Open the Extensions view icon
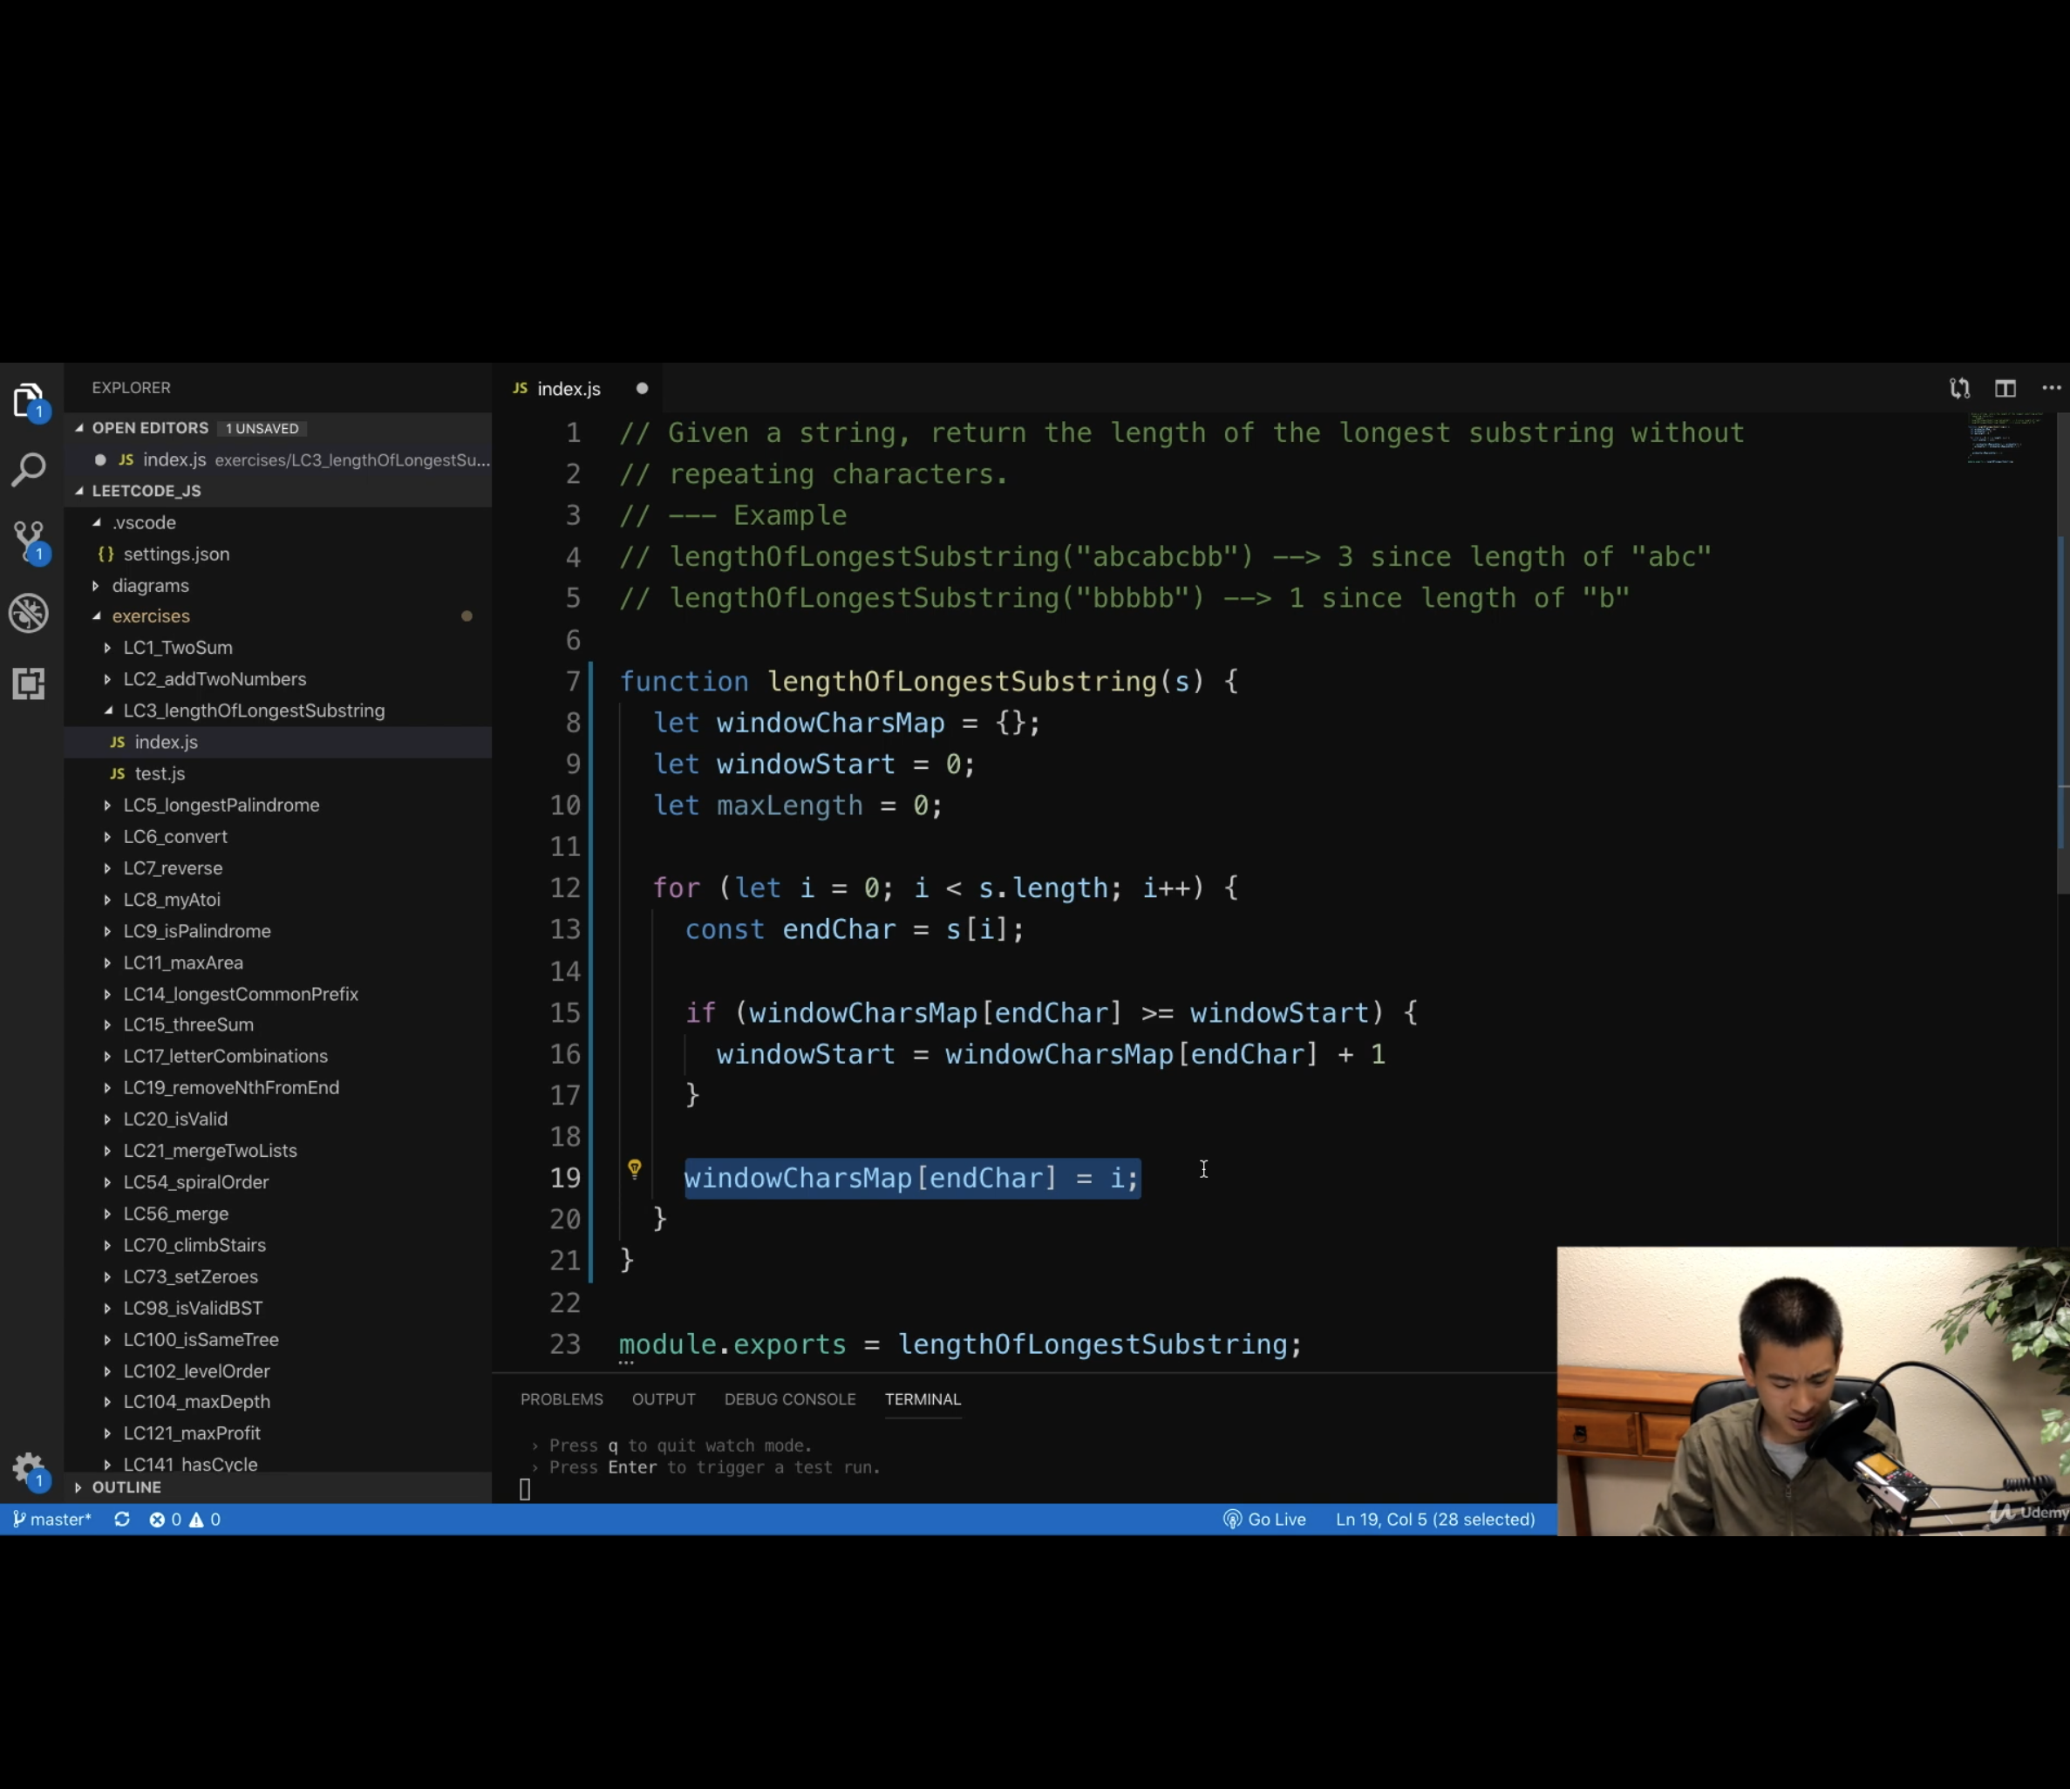2070x1789 pixels. (29, 684)
